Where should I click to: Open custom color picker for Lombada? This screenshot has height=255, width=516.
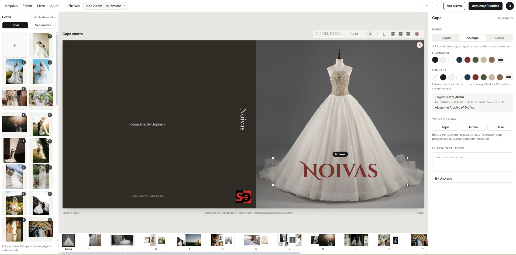[x=508, y=77]
